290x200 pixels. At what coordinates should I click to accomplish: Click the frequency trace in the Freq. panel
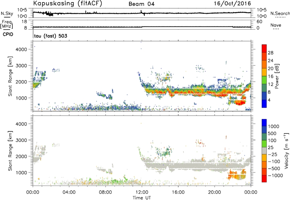[x=142, y=27]
